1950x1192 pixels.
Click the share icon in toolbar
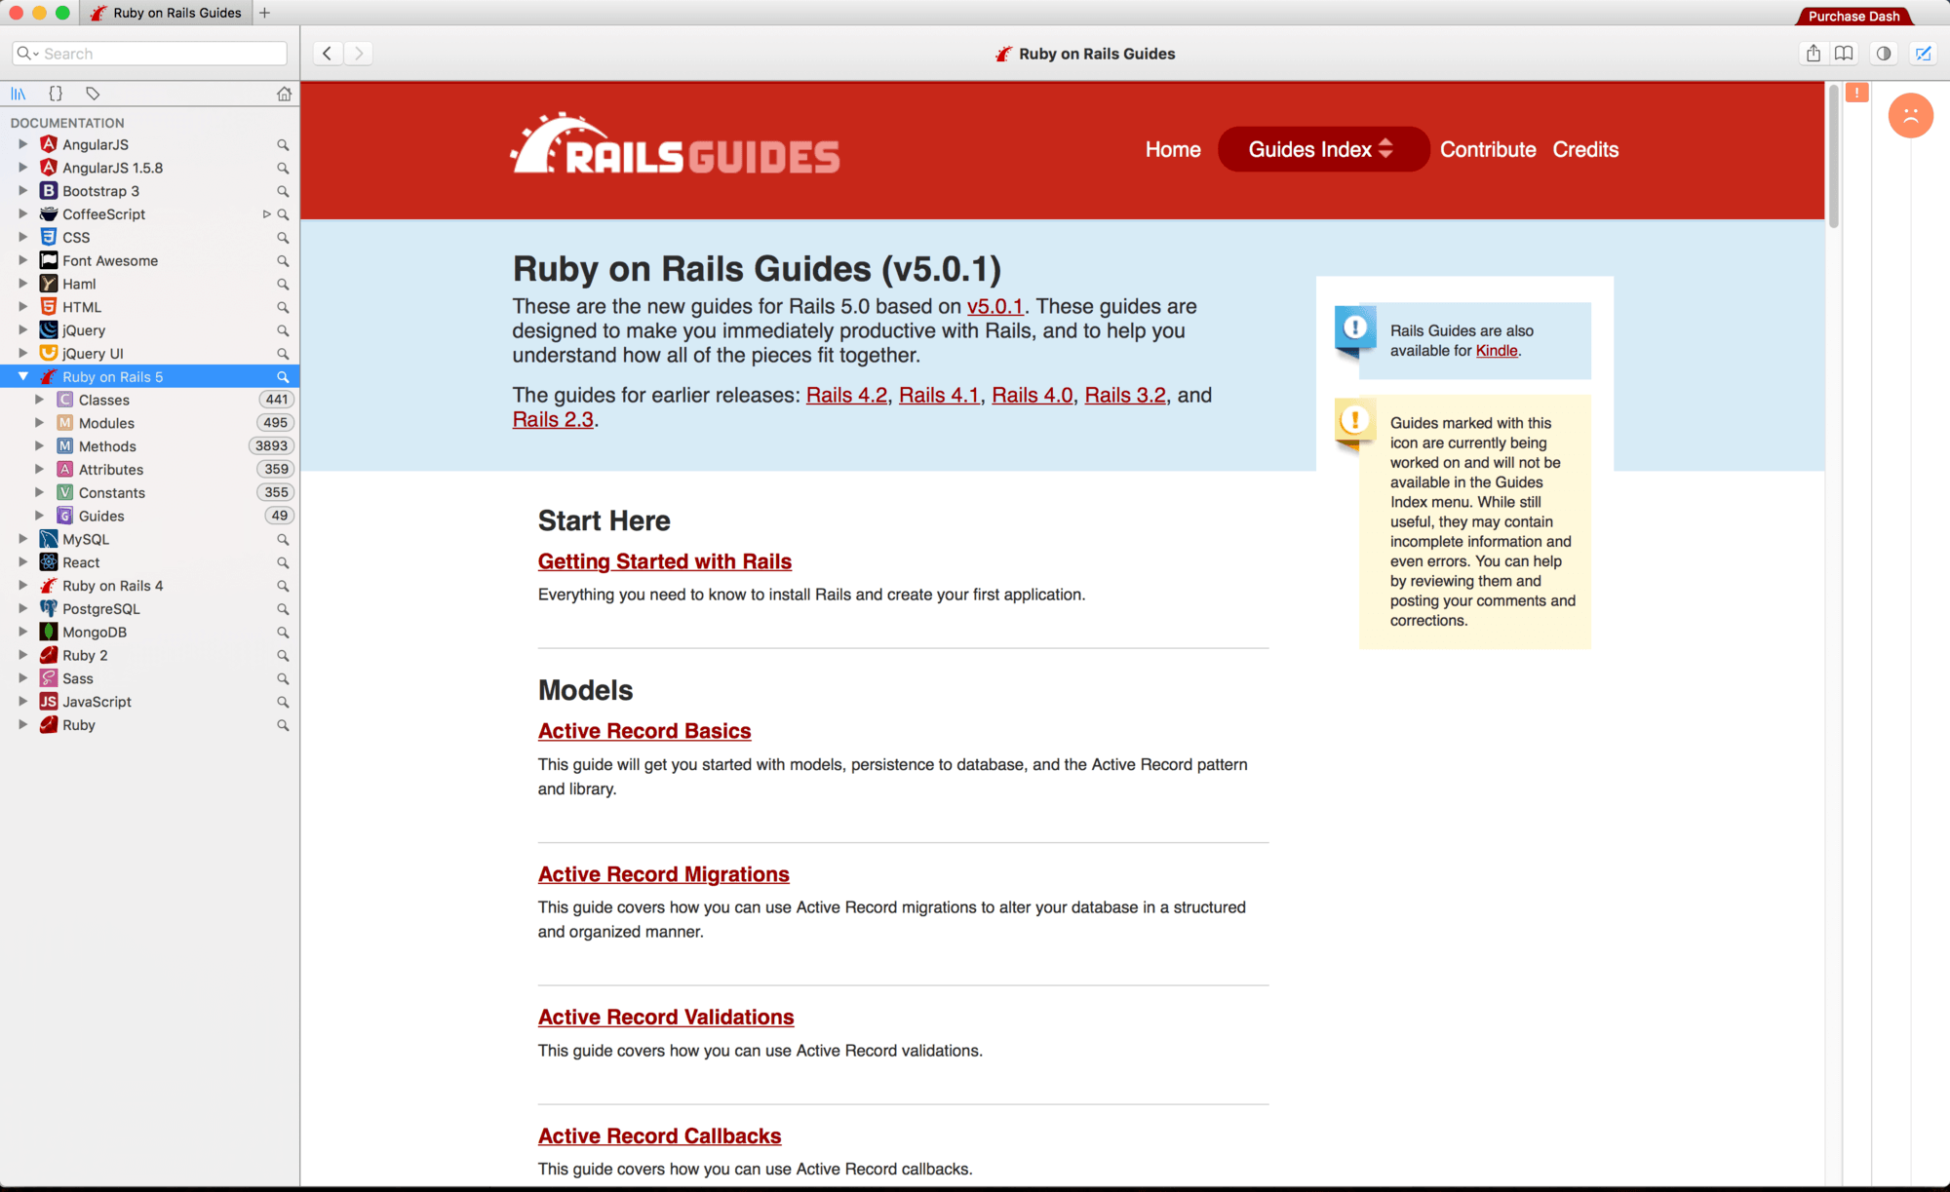[1813, 54]
